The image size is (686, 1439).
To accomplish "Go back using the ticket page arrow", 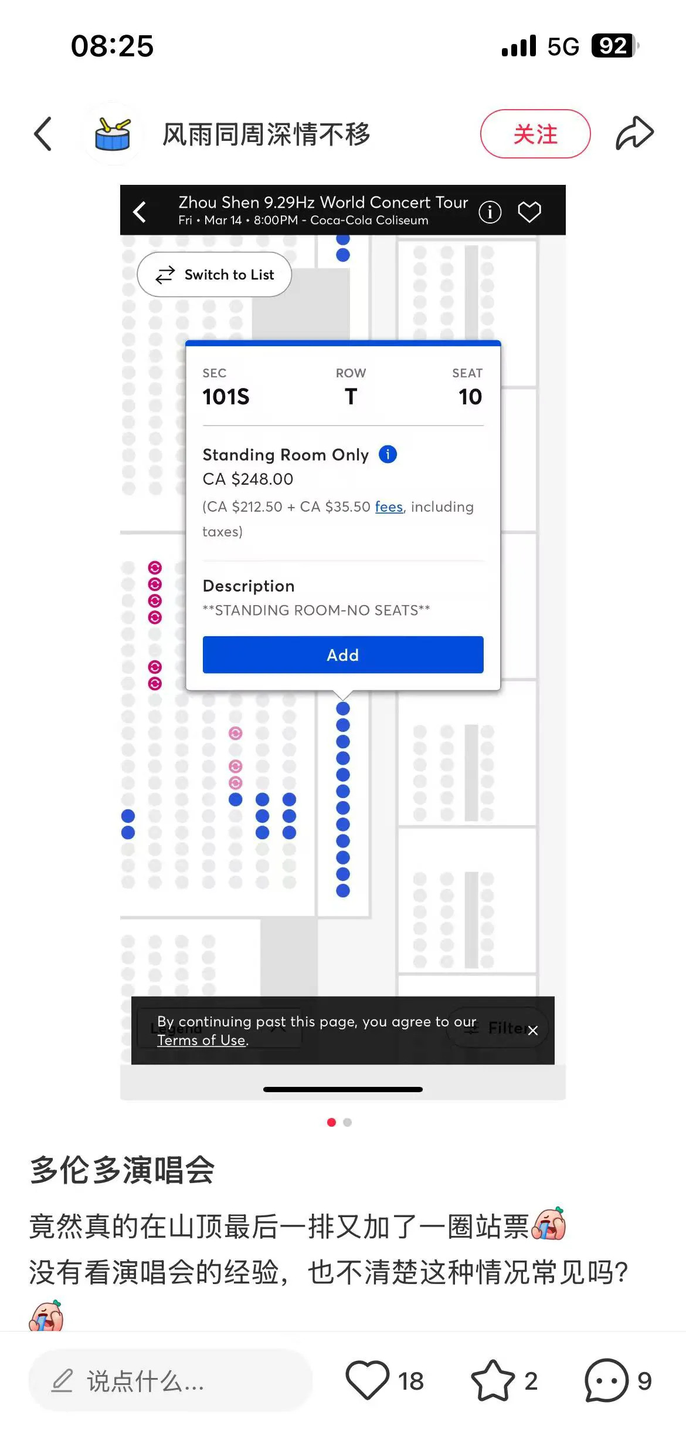I will (140, 211).
